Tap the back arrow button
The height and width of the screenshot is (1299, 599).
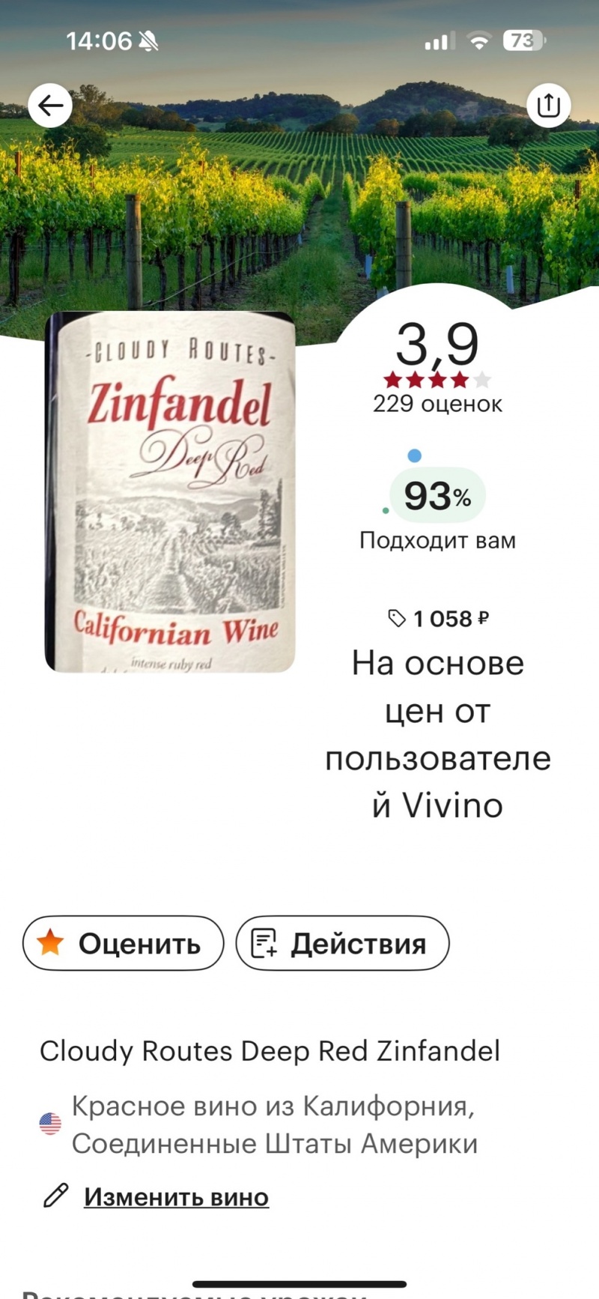50,106
